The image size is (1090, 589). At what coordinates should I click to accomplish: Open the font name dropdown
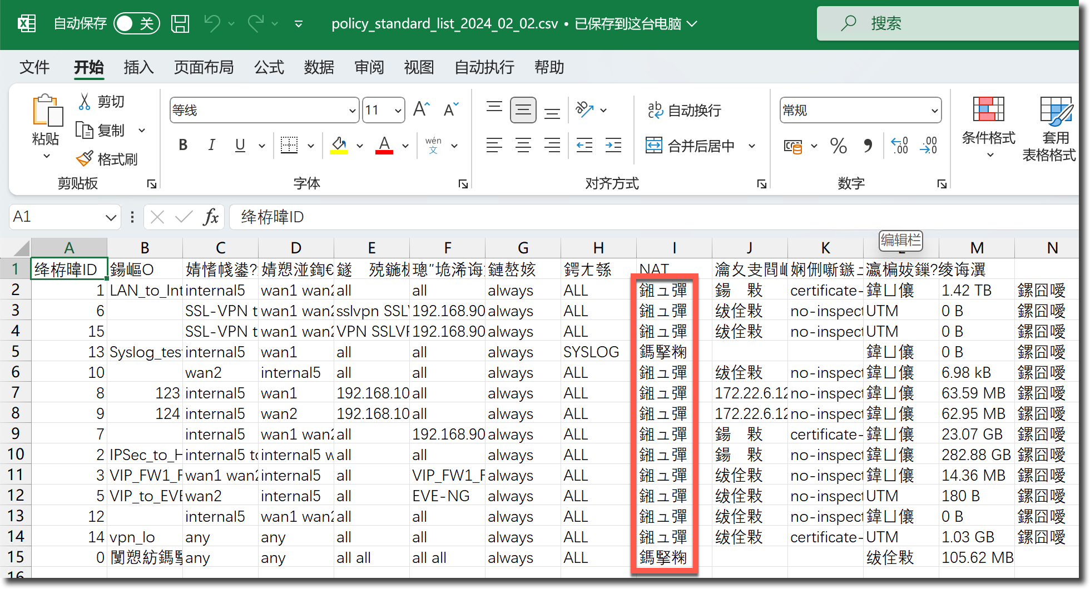click(352, 111)
